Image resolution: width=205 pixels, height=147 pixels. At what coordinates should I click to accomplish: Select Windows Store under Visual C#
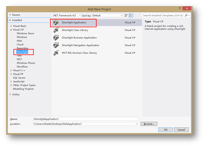point(25,33)
